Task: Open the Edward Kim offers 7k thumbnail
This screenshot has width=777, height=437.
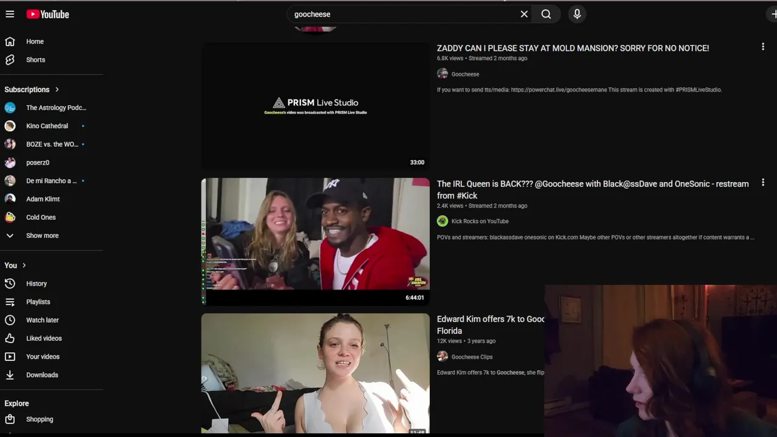Action: tap(315, 373)
